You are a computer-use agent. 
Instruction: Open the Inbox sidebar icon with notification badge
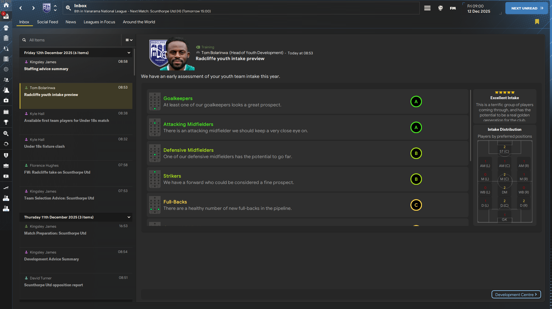(x=6, y=16)
